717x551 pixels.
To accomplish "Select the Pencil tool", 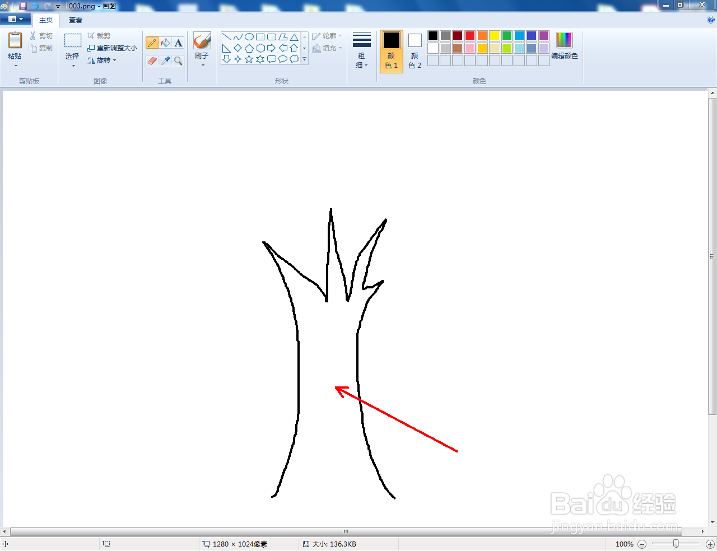I will click(x=152, y=43).
